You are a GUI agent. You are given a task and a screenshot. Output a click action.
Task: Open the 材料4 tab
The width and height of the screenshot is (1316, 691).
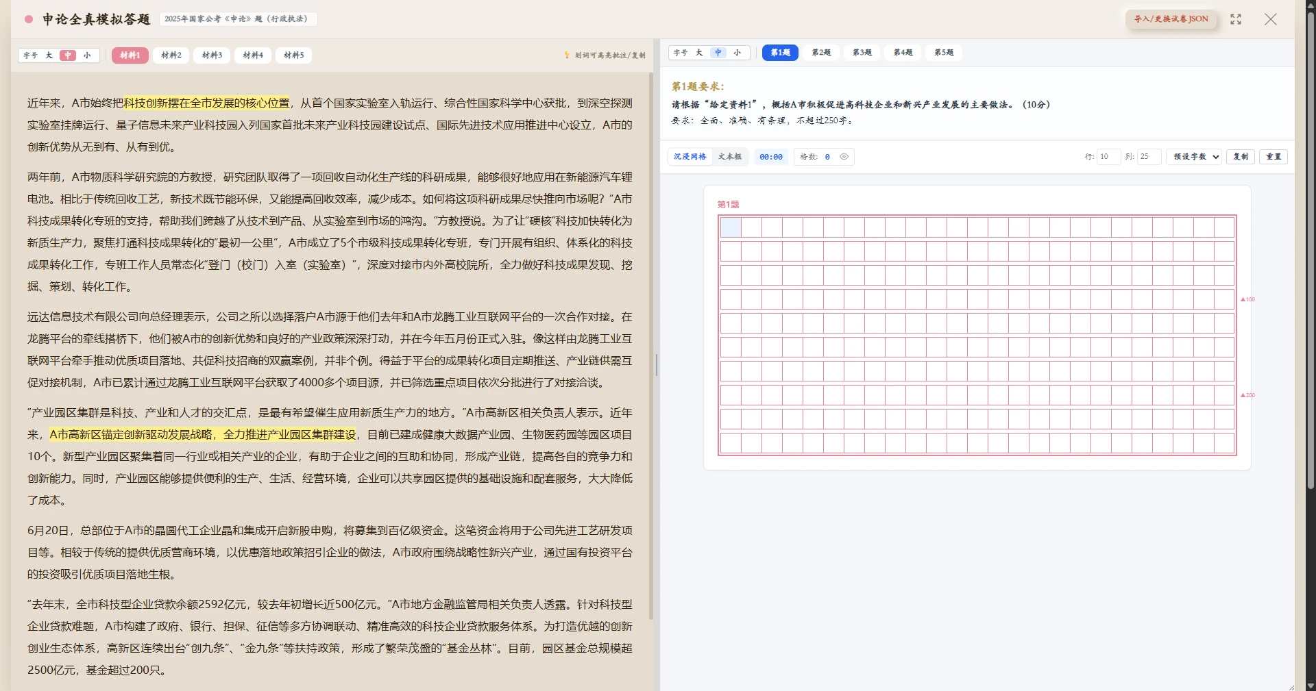[253, 55]
